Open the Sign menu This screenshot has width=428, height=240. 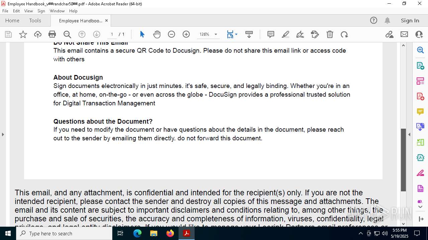(41, 11)
